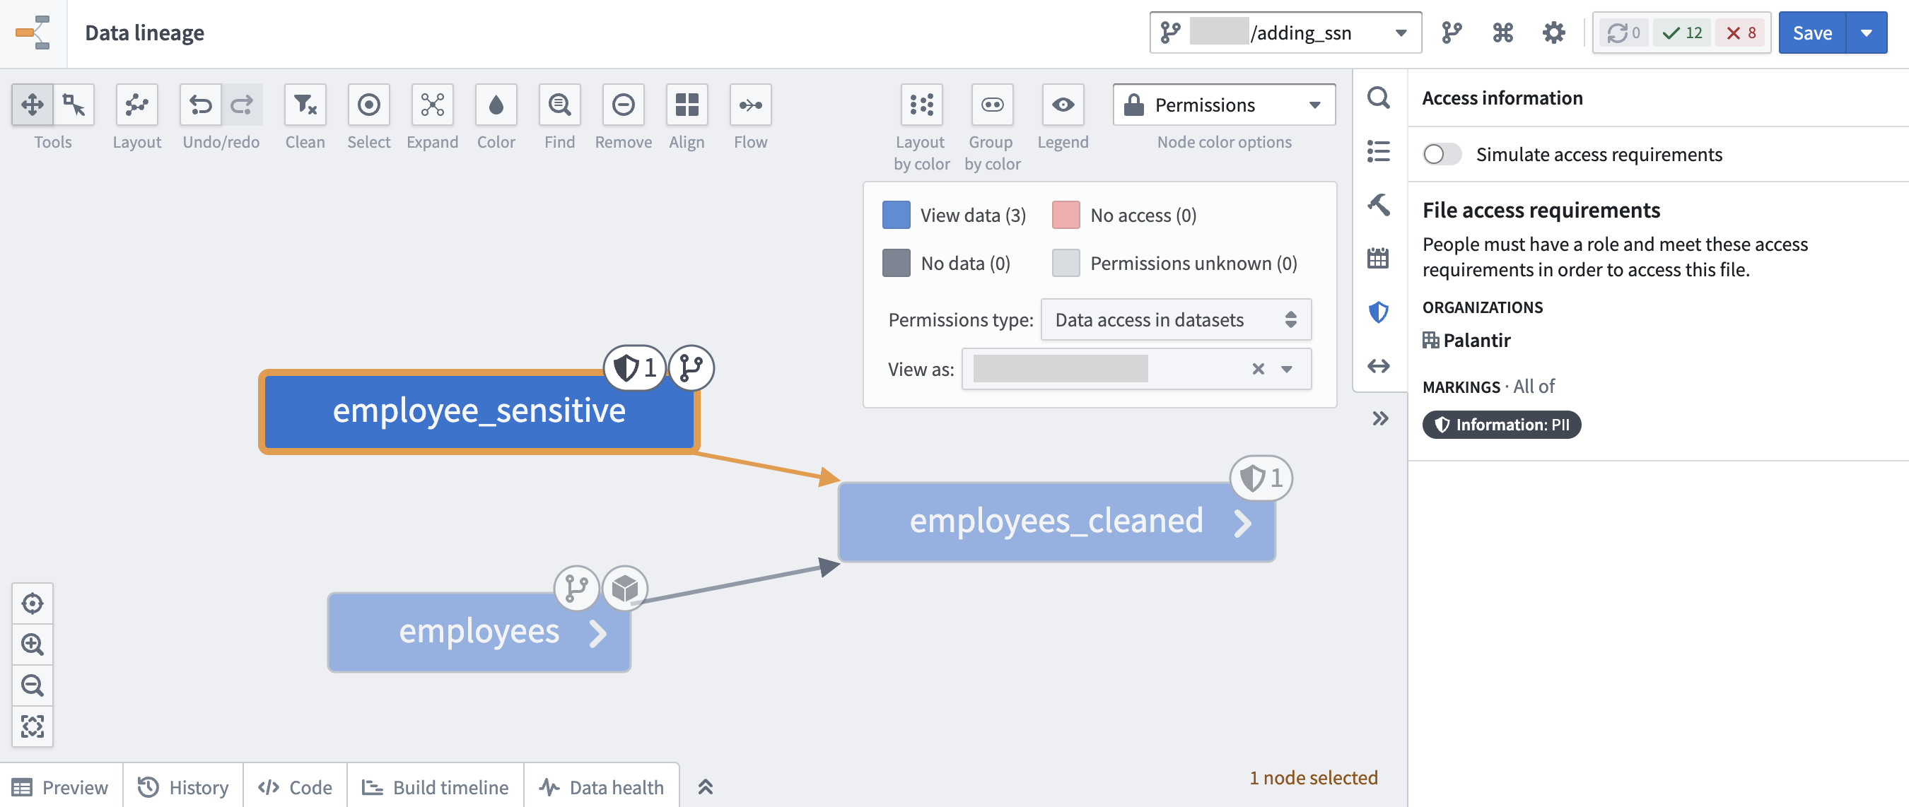The height and width of the screenshot is (807, 1909).
Task: Open the access shield sidebar icon
Action: coord(1379,312)
